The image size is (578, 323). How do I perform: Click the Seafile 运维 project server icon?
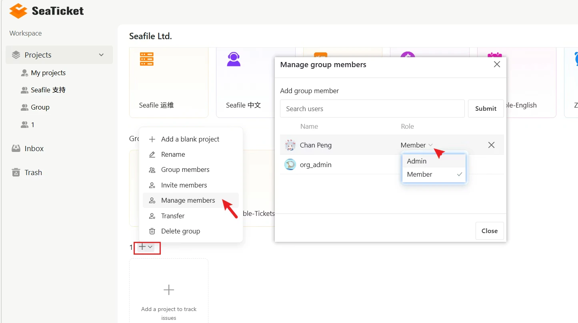[x=147, y=59]
